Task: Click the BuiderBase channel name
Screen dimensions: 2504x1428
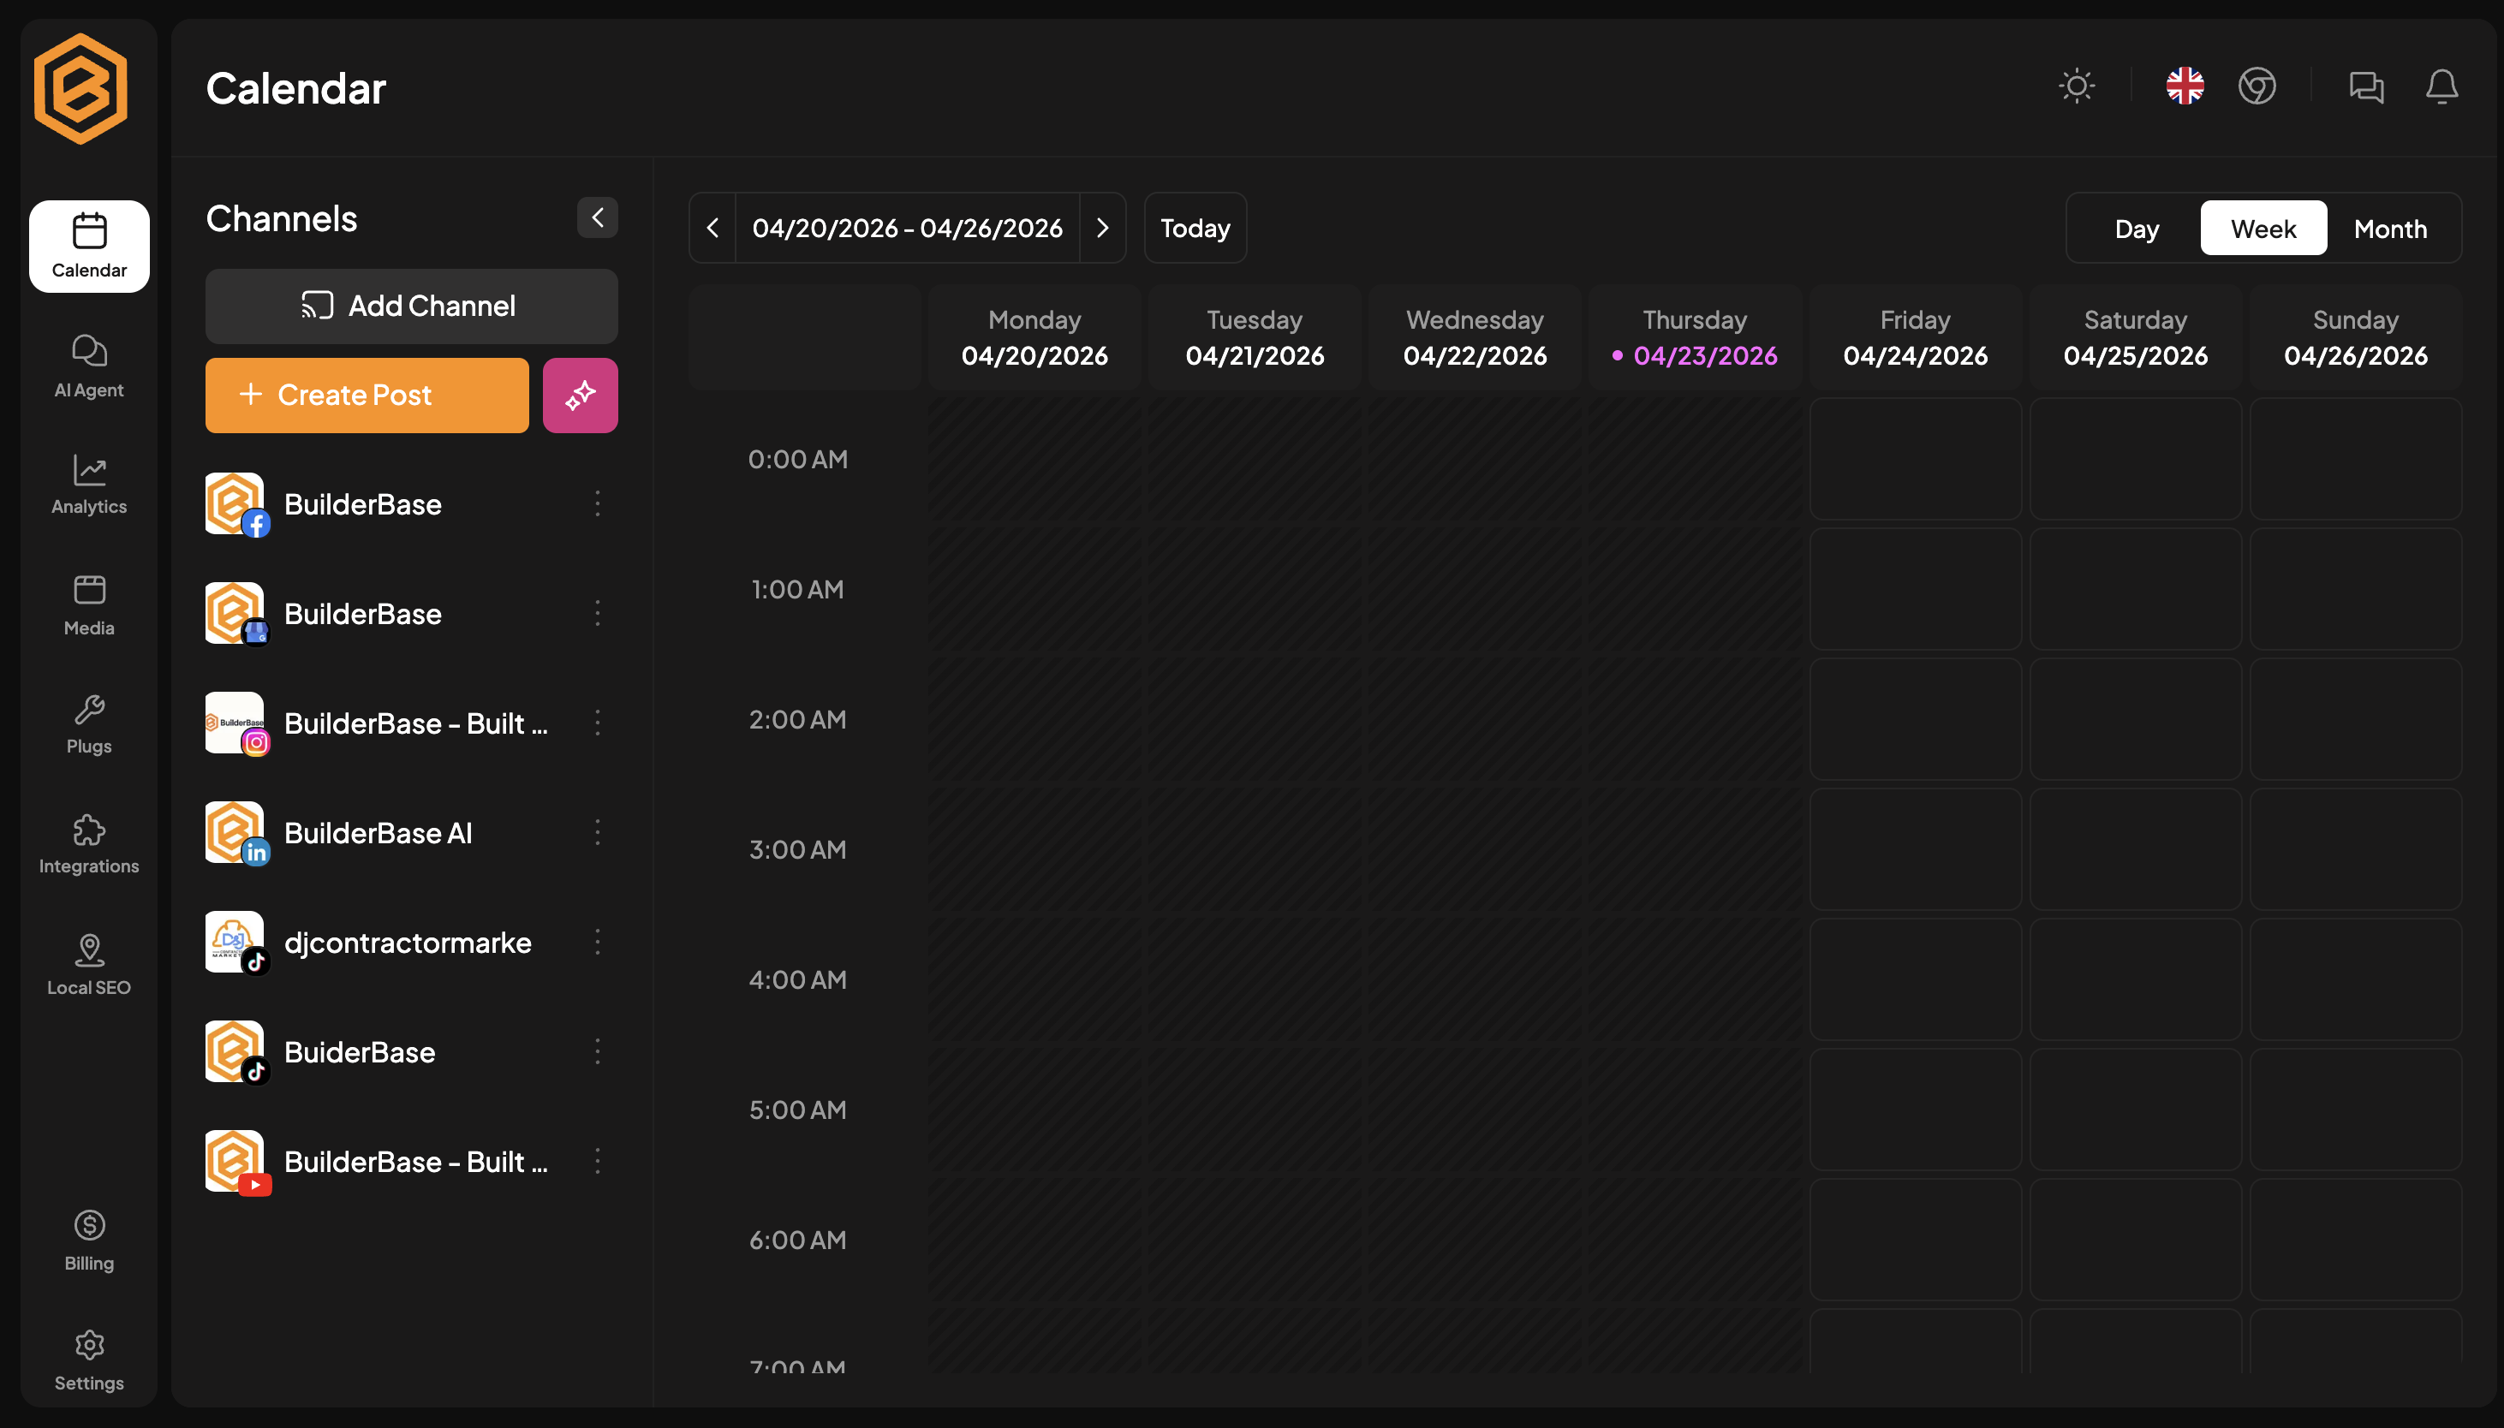Action: click(359, 1052)
